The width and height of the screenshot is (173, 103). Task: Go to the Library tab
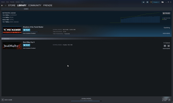[22, 6]
